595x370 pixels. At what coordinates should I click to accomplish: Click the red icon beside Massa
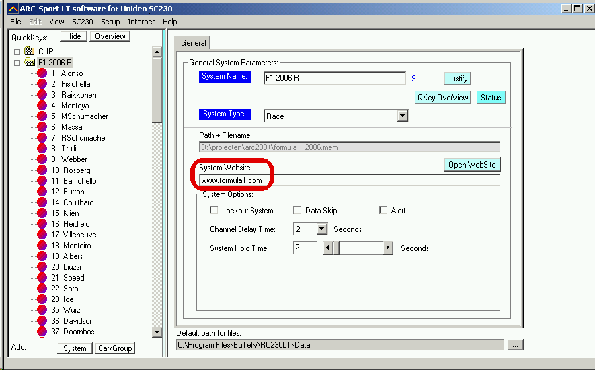tap(42, 127)
